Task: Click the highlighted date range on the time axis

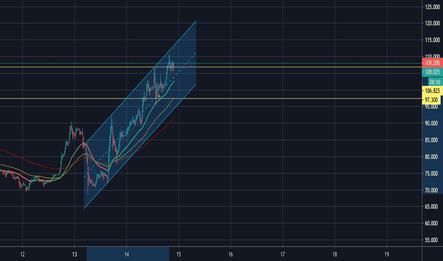Action: [128, 254]
